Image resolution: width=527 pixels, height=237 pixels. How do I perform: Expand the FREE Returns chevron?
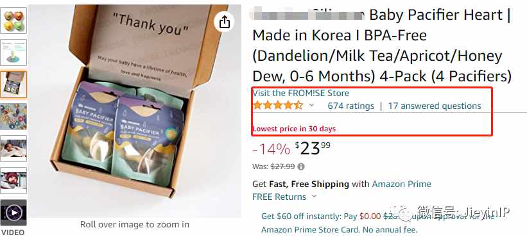[315, 197]
